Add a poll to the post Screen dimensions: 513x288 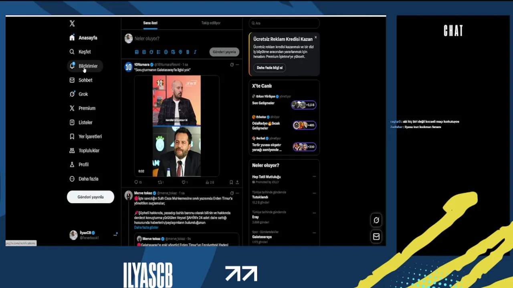click(x=158, y=52)
